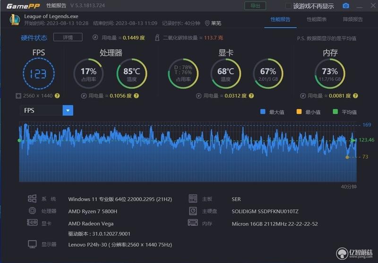Viewport: 378px width, 263px height.
Task: Open the FPS chart metric dropdown
Action: [46, 110]
